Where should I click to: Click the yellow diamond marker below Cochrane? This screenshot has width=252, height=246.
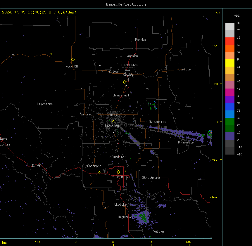pos(99,172)
